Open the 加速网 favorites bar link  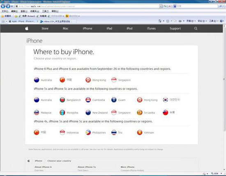tap(42, 16)
